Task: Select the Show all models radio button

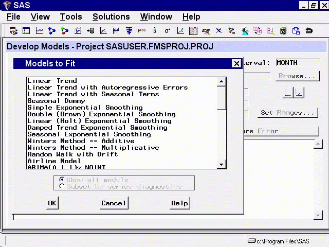Action: (x=62, y=180)
